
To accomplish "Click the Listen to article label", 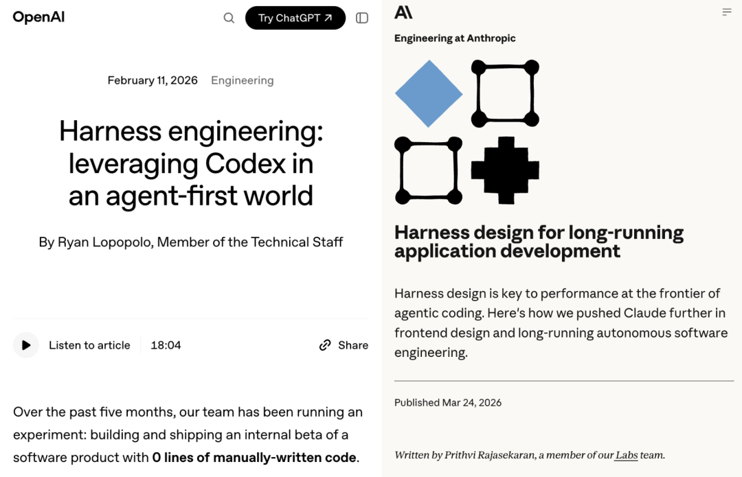I will tap(89, 345).
